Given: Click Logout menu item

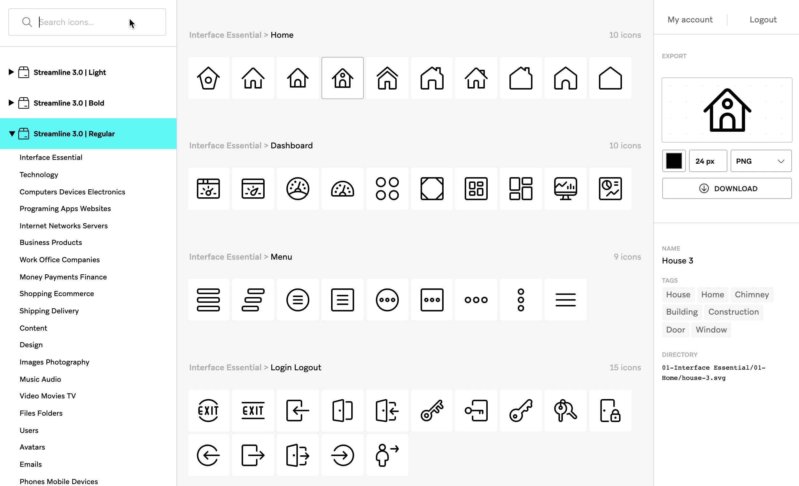Looking at the screenshot, I should point(763,20).
